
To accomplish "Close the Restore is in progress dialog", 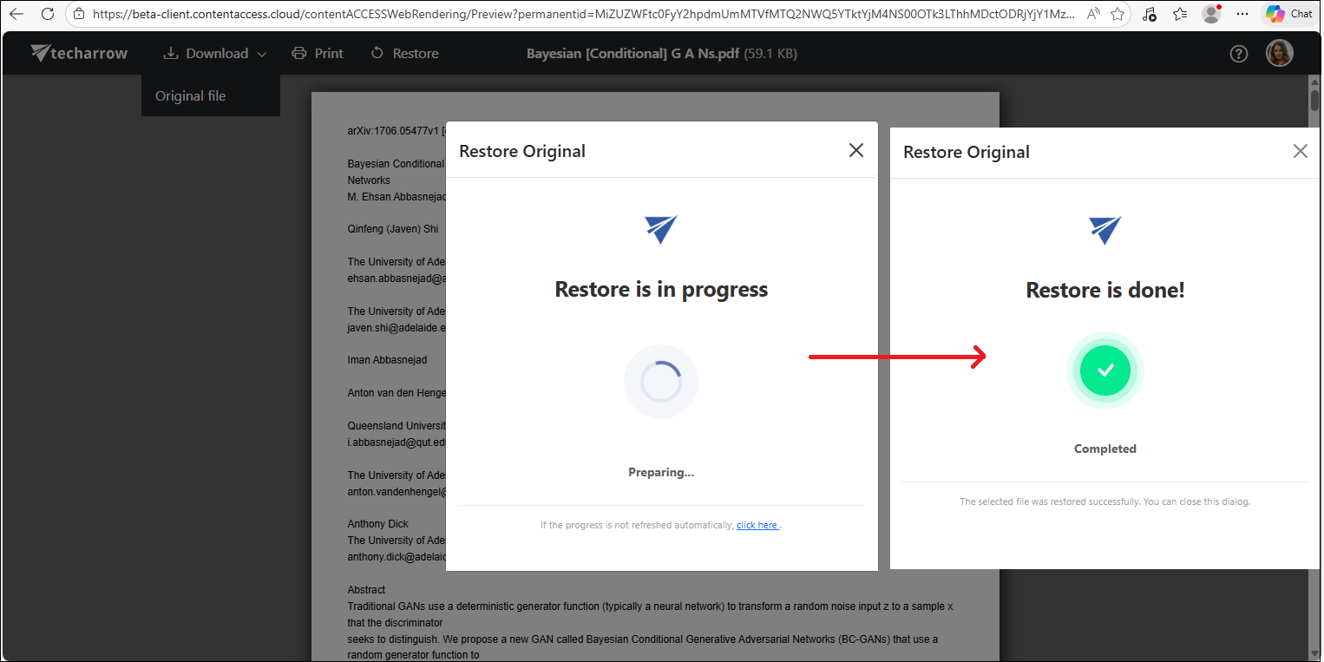I will point(856,150).
